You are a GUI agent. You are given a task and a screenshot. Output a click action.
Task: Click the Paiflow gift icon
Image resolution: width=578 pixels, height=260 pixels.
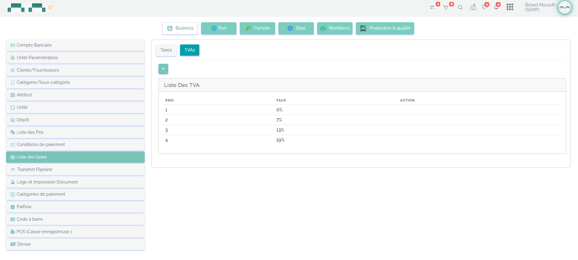coord(13,207)
